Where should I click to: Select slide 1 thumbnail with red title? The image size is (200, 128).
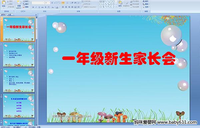(x=19, y=29)
